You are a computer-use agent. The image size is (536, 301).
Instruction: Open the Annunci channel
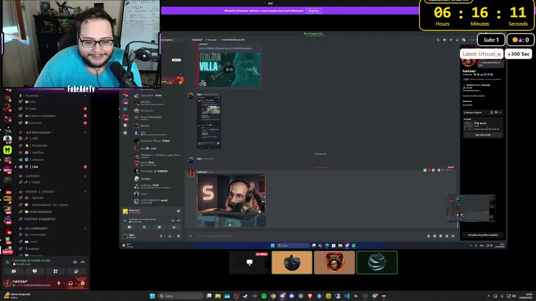52,160
